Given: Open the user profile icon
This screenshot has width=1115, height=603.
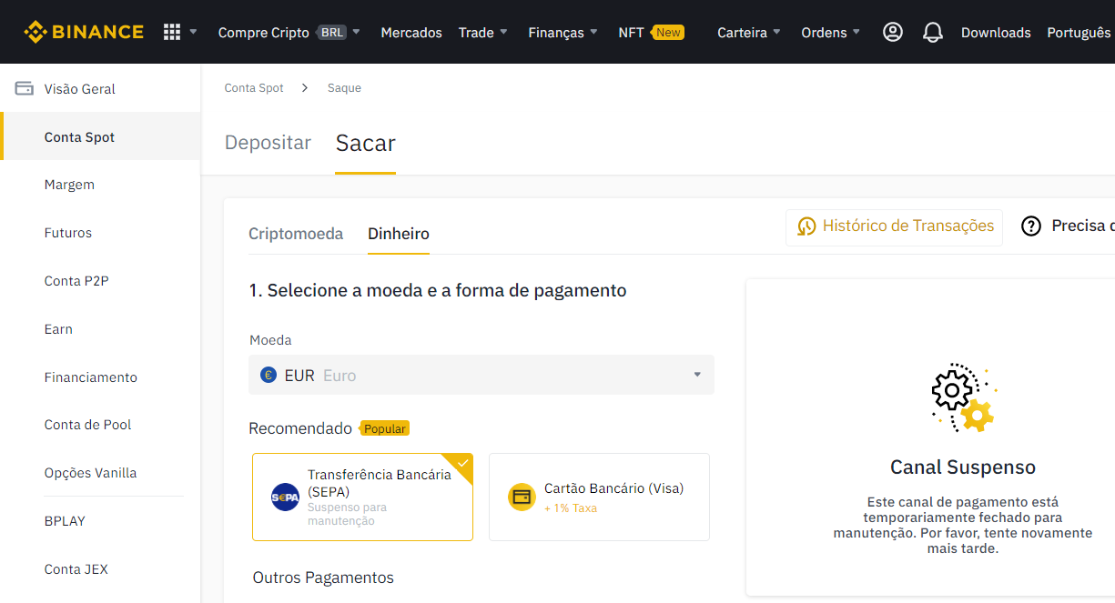Looking at the screenshot, I should 893,32.
